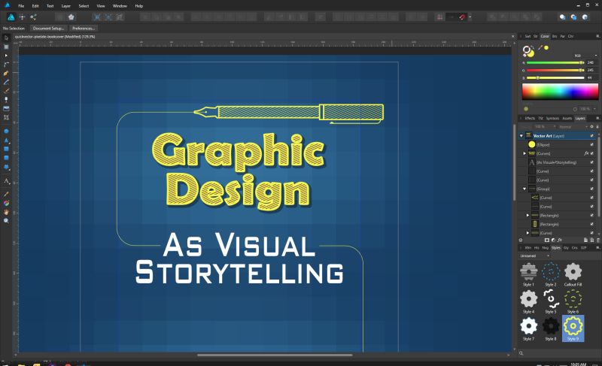Toggle visibility of Vector Art layer
The image size is (602, 366).
(591, 136)
